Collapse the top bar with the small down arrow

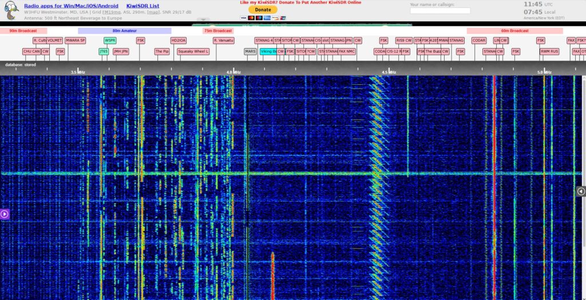[x=203, y=19]
